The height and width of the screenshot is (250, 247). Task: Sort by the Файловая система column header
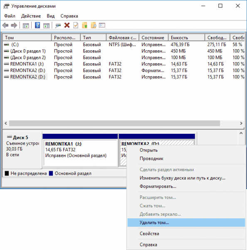tap(123, 37)
